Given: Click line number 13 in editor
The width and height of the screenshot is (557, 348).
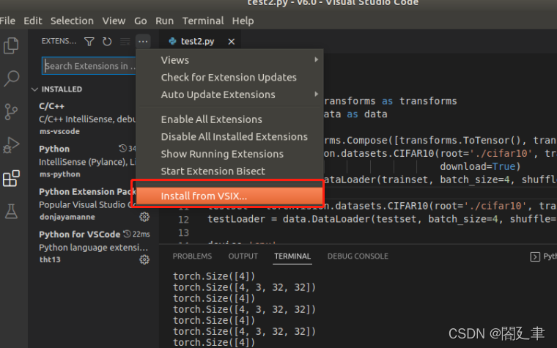Looking at the screenshot, I should pos(184,233).
